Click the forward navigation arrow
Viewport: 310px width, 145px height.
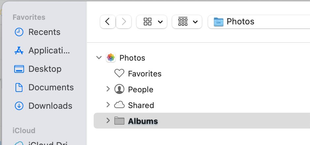click(124, 22)
